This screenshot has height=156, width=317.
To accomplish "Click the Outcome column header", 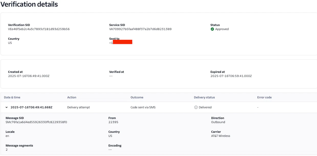I will pyautogui.click(x=137, y=97).
